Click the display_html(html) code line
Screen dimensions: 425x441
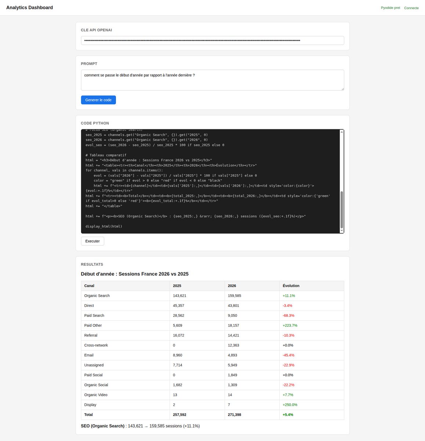104,226
